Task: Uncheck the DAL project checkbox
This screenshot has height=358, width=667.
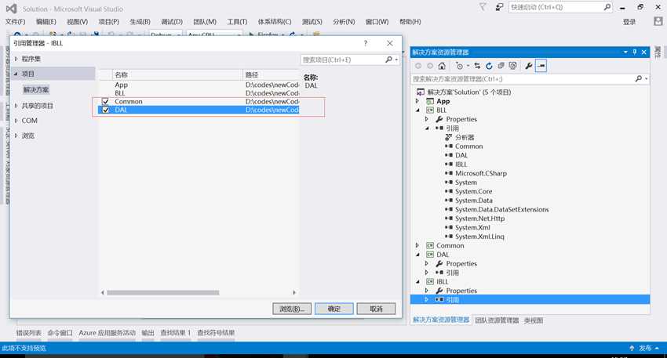Action: 105,110
